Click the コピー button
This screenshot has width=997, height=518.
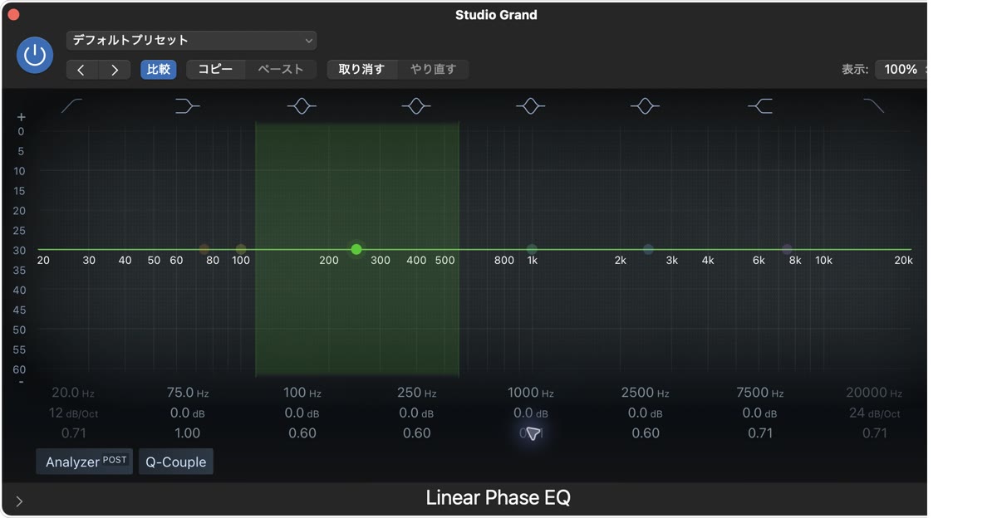point(216,70)
